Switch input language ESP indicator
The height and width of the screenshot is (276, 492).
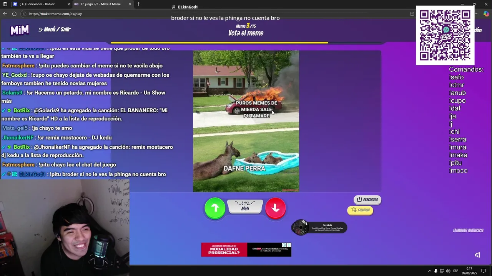(455, 271)
